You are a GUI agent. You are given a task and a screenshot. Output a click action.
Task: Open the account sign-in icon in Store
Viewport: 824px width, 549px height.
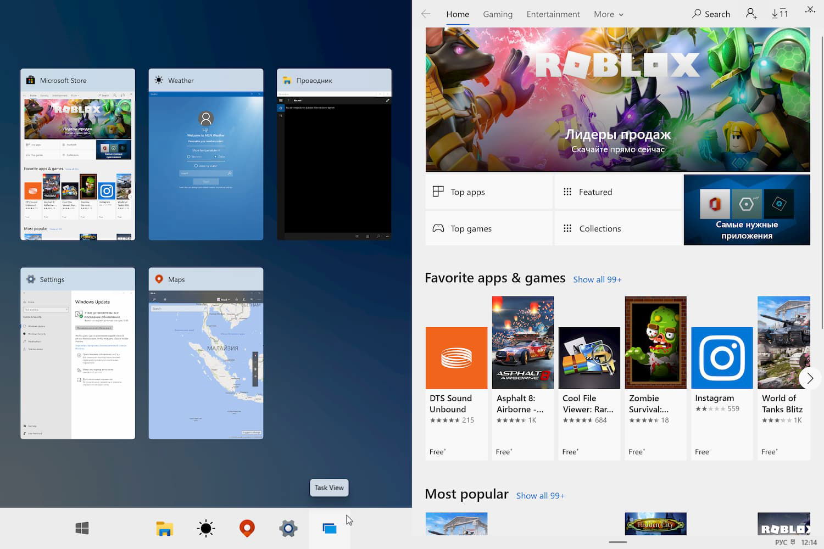coord(751,14)
